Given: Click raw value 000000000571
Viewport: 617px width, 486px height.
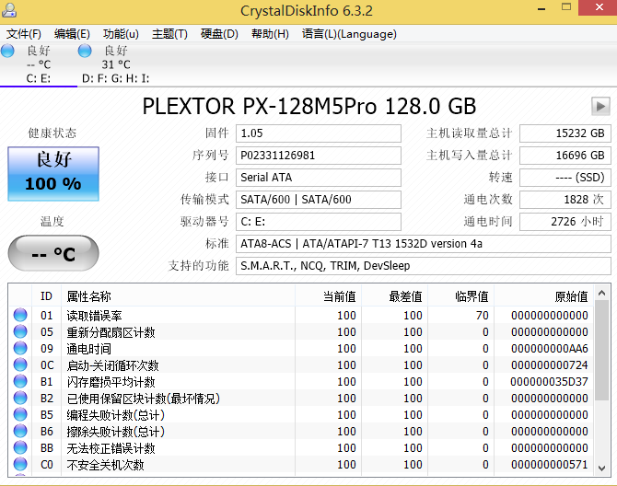Looking at the screenshot, I should 550,465.
